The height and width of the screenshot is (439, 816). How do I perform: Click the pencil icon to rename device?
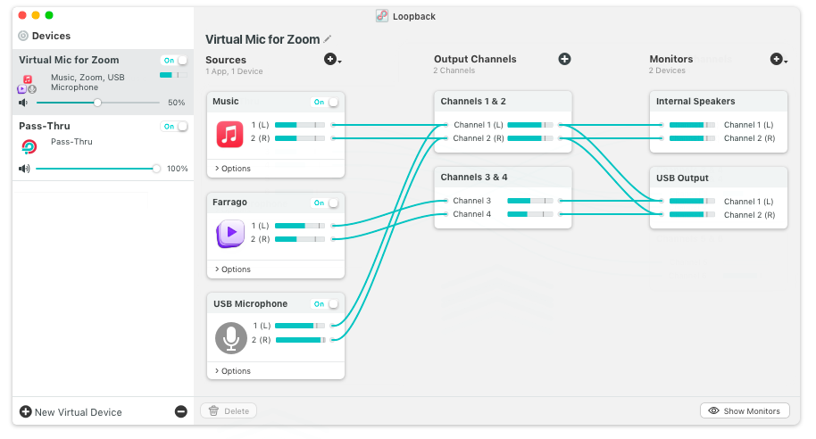point(328,39)
